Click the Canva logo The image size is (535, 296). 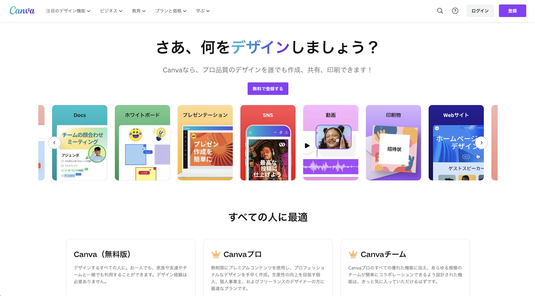click(x=22, y=11)
